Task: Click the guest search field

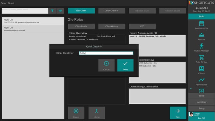Action: (x=25, y=11)
